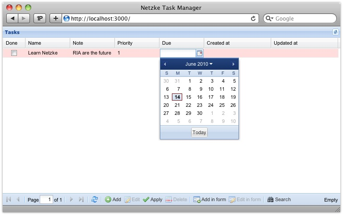The image size is (343, 215).
Task: Pick June 1 in the calendar
Action: (189, 81)
